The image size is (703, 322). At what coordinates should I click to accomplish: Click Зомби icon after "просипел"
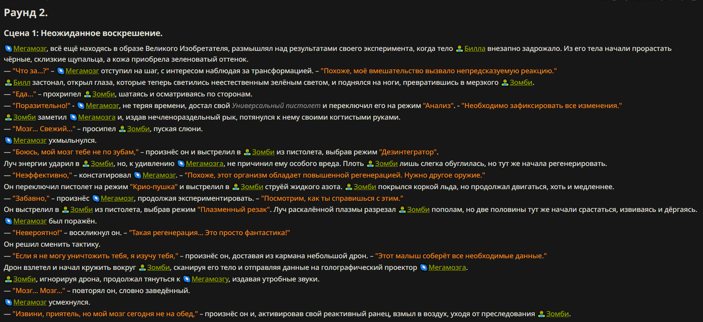[x=122, y=129]
